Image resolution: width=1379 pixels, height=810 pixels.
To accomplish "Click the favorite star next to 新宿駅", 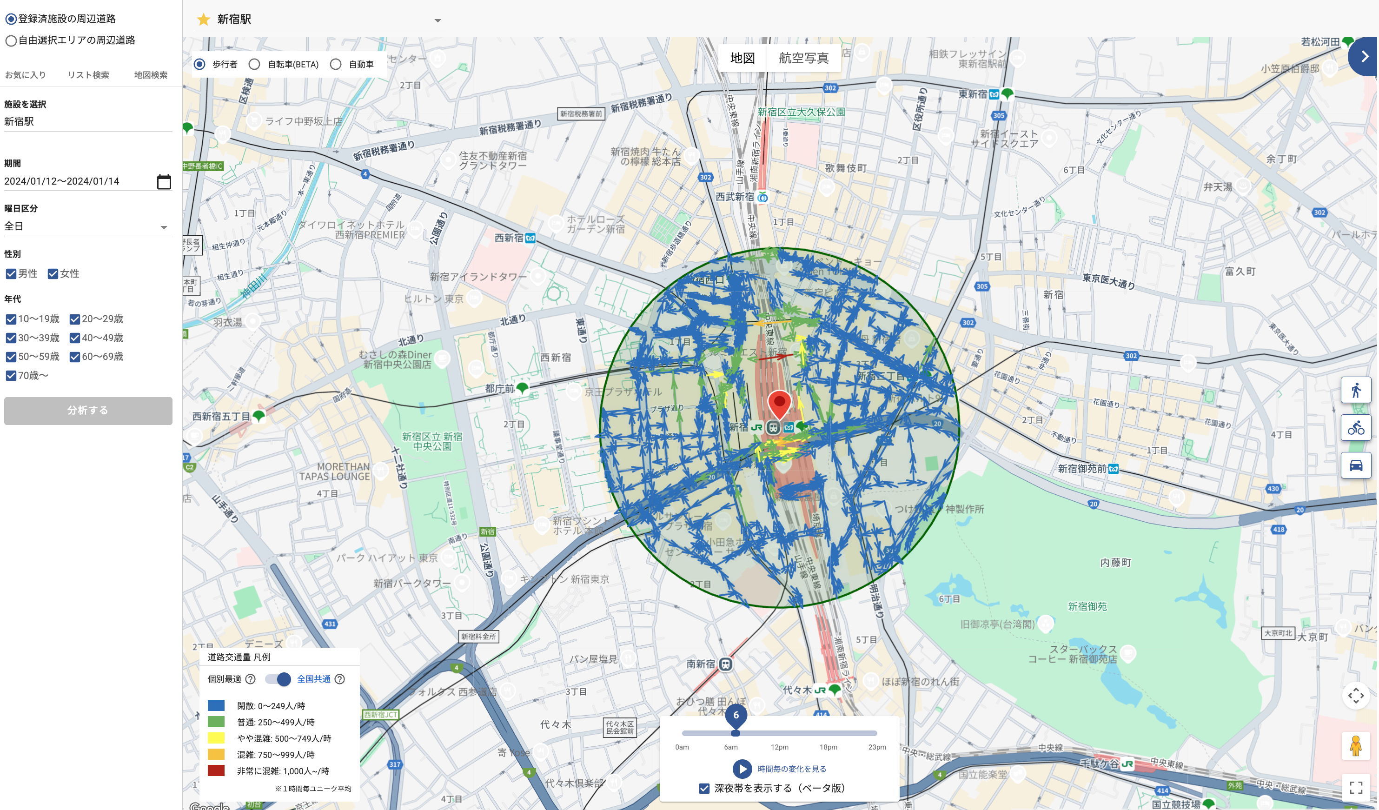I will [204, 20].
